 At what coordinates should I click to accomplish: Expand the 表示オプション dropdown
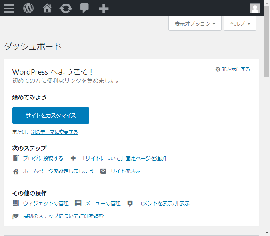pos(195,24)
